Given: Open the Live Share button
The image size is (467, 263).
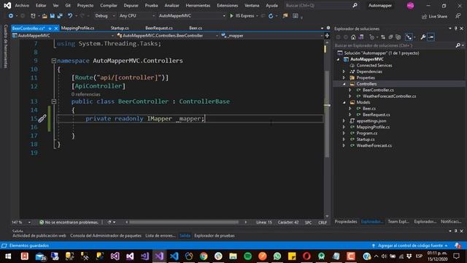Looking at the screenshot, I should coord(435,16).
